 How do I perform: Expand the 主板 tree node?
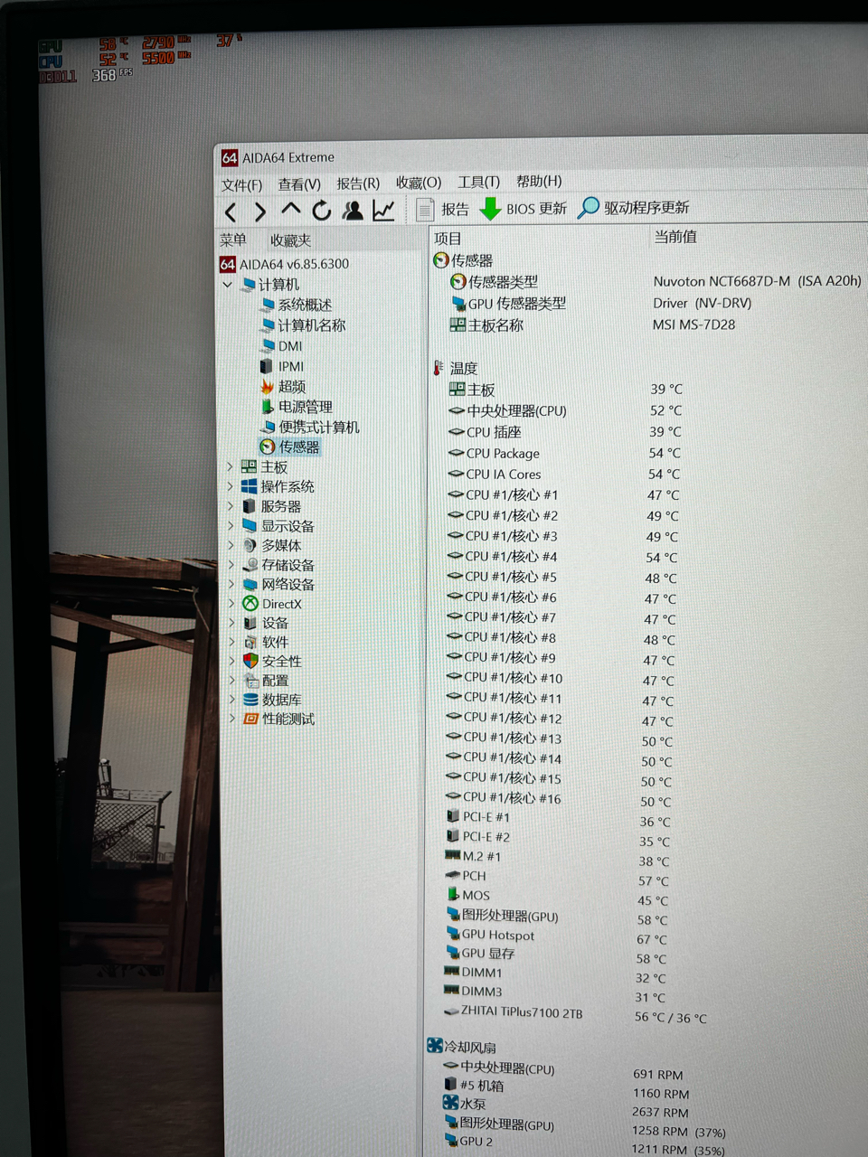pyautogui.click(x=231, y=466)
